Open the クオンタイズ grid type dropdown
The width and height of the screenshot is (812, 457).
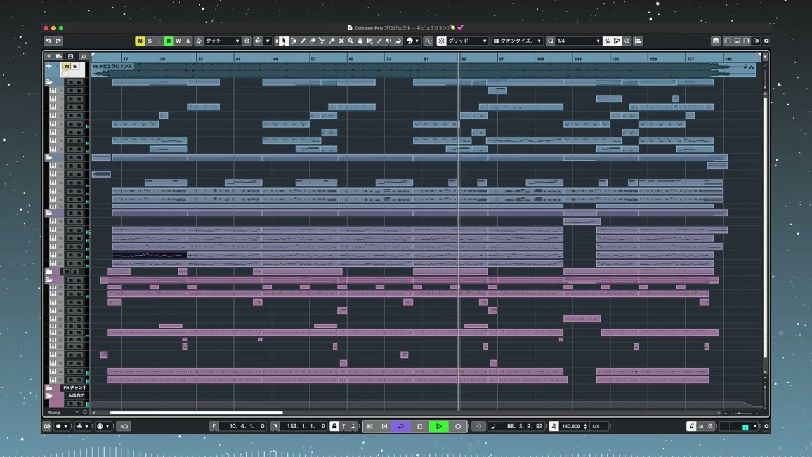click(518, 41)
